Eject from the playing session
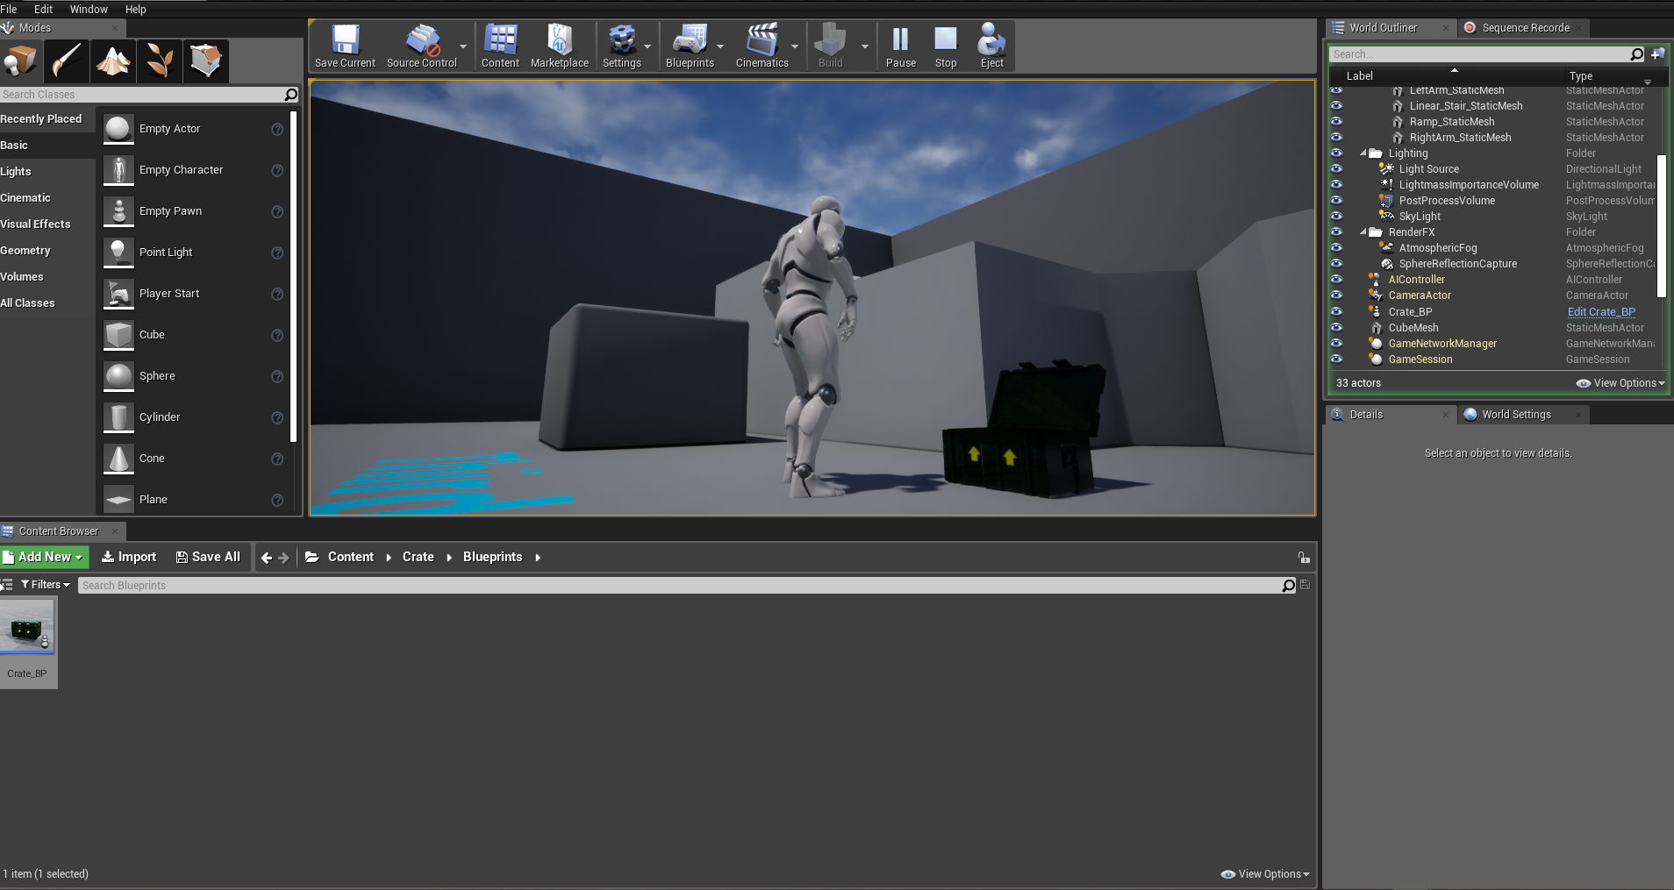This screenshot has height=890, width=1674. pyautogui.click(x=990, y=46)
